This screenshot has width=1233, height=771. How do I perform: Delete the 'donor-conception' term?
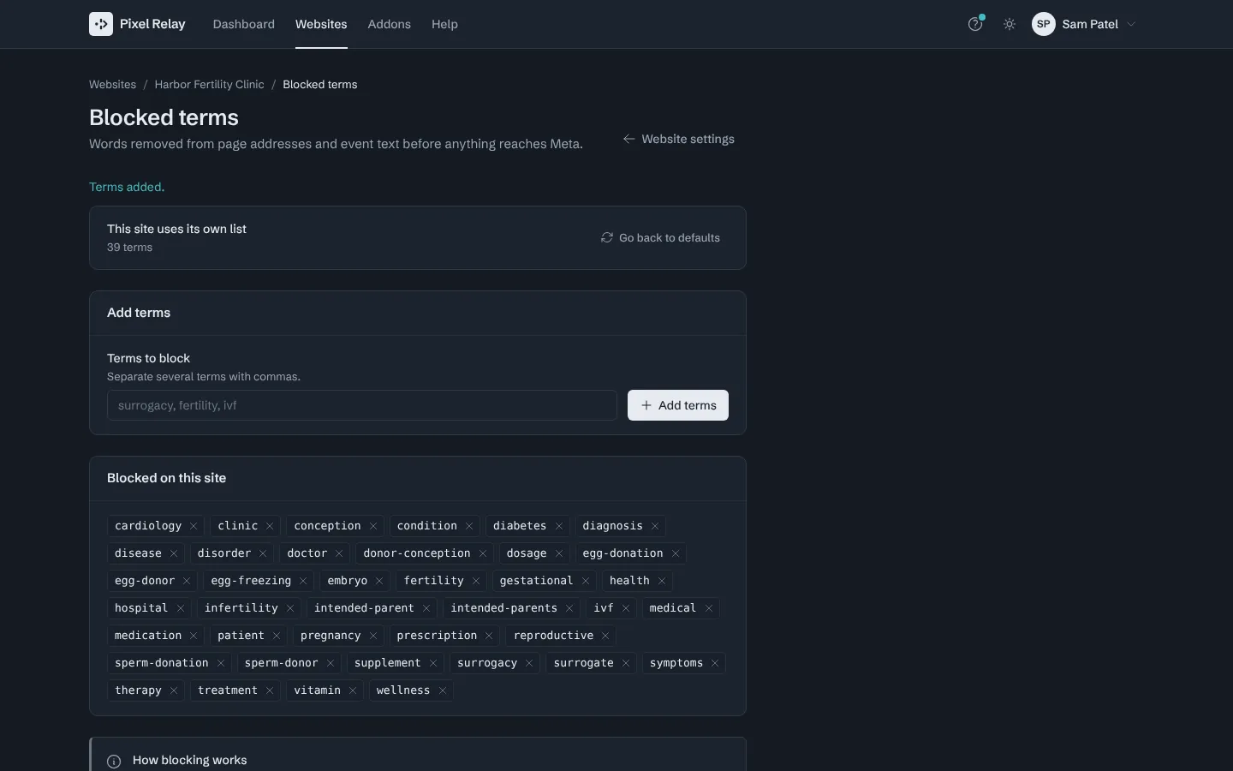(x=483, y=553)
